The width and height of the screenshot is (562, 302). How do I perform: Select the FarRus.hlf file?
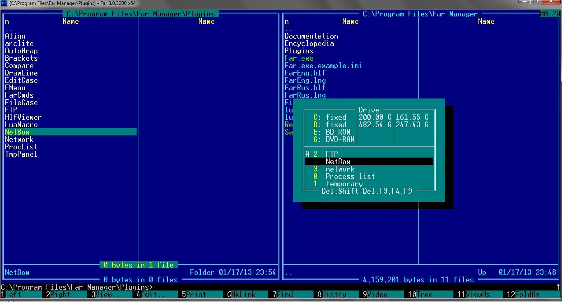(x=305, y=88)
